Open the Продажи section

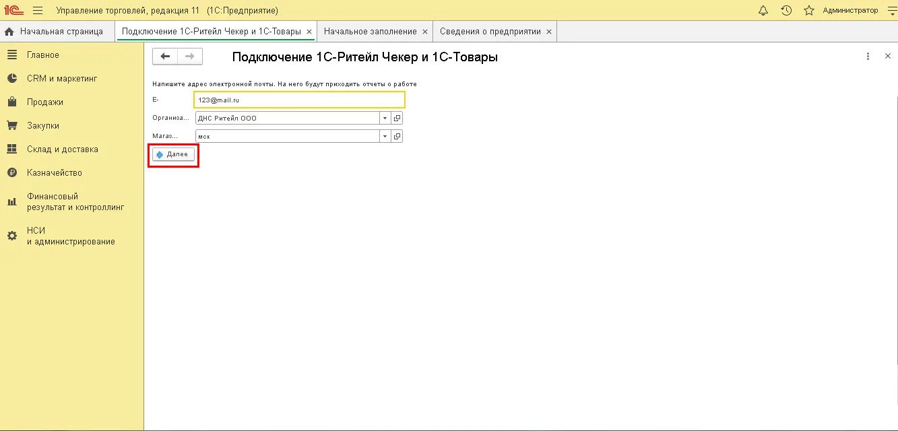point(45,102)
